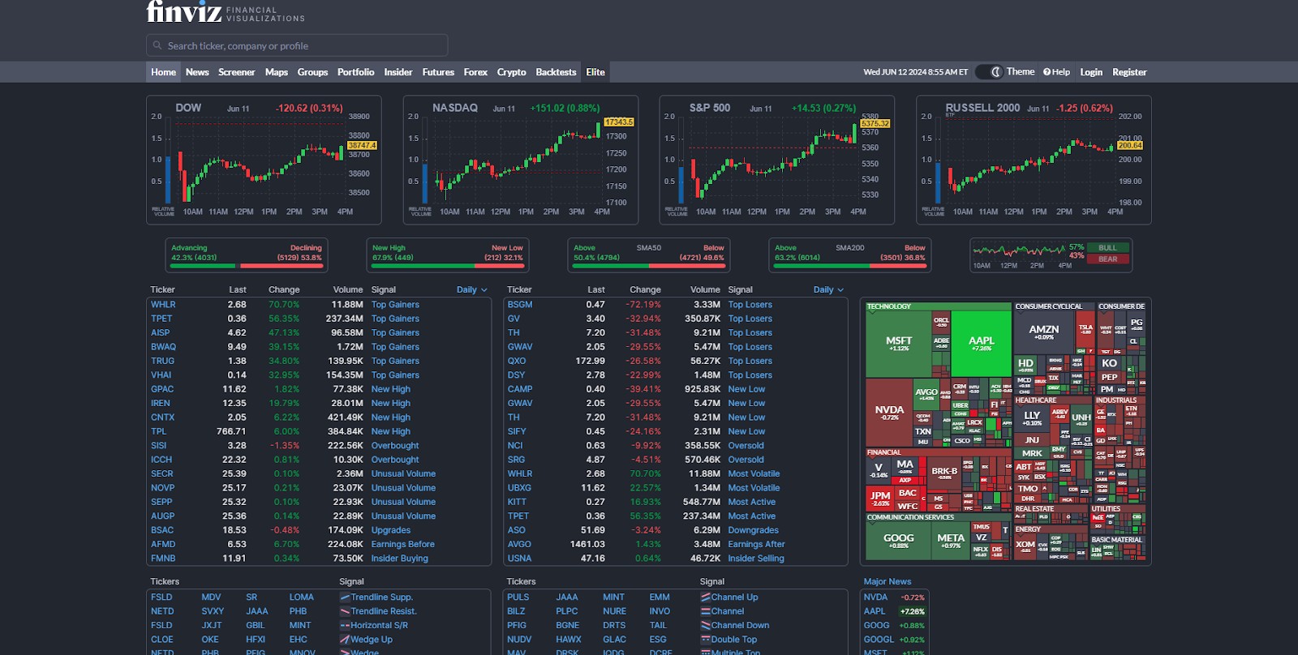Open the left table Daily dropdown
Screen dimensions: 1298x655
pos(471,290)
